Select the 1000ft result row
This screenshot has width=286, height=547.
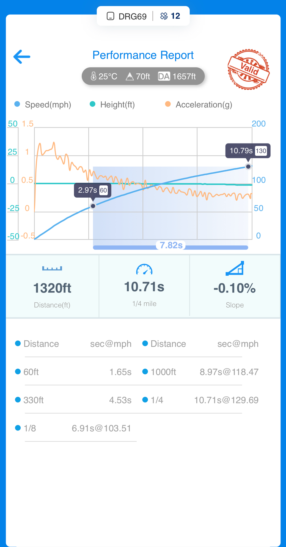[x=201, y=372]
